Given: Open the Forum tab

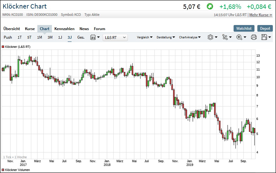Looking at the screenshot, I should pos(99,29).
